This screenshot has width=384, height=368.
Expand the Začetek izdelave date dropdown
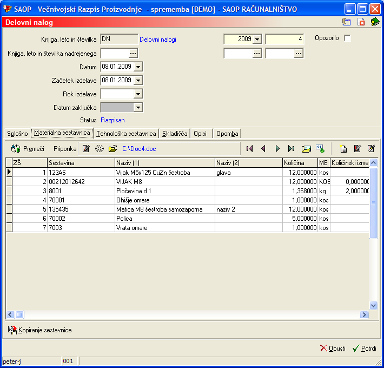coord(138,80)
